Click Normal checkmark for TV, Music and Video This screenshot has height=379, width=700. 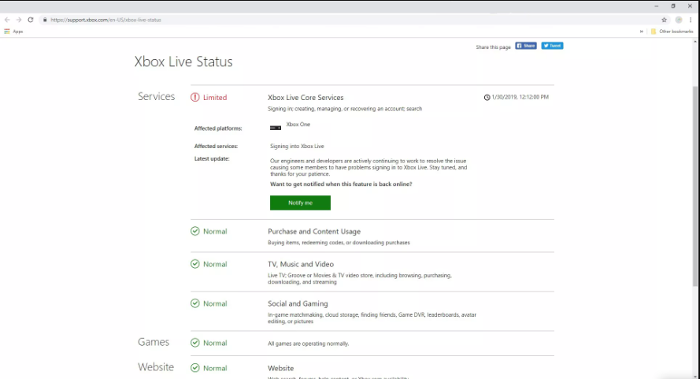(x=195, y=264)
